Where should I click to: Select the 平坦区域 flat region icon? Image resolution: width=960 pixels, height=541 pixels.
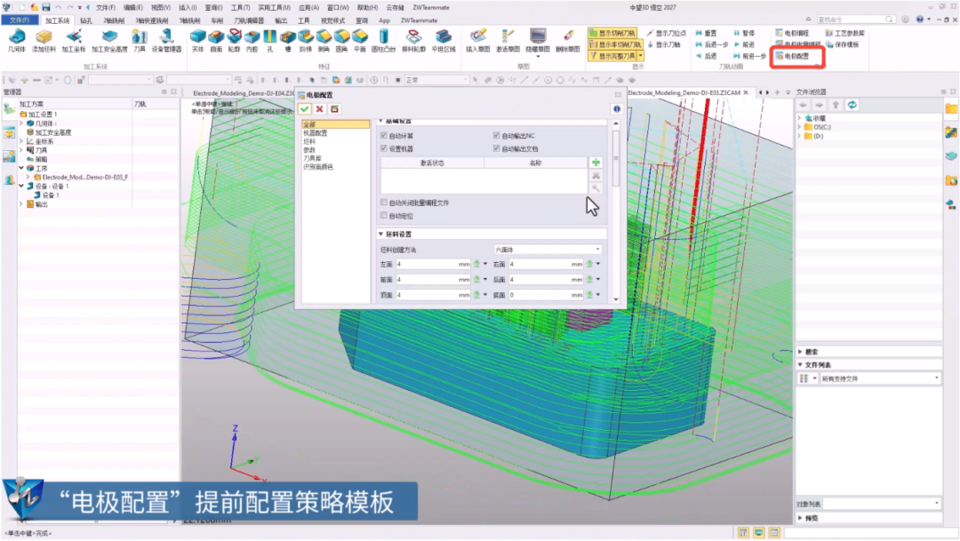(x=444, y=40)
